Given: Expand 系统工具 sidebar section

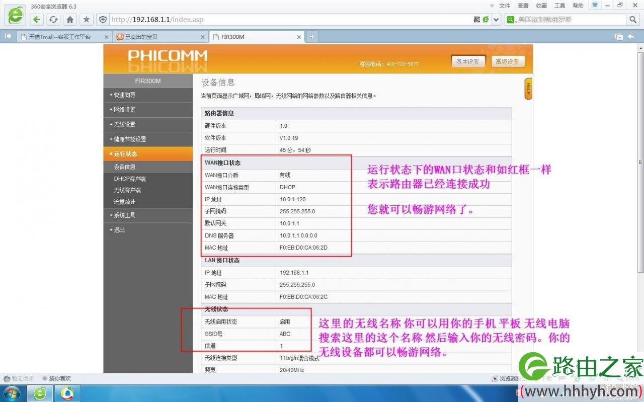Looking at the screenshot, I should pyautogui.click(x=148, y=215).
